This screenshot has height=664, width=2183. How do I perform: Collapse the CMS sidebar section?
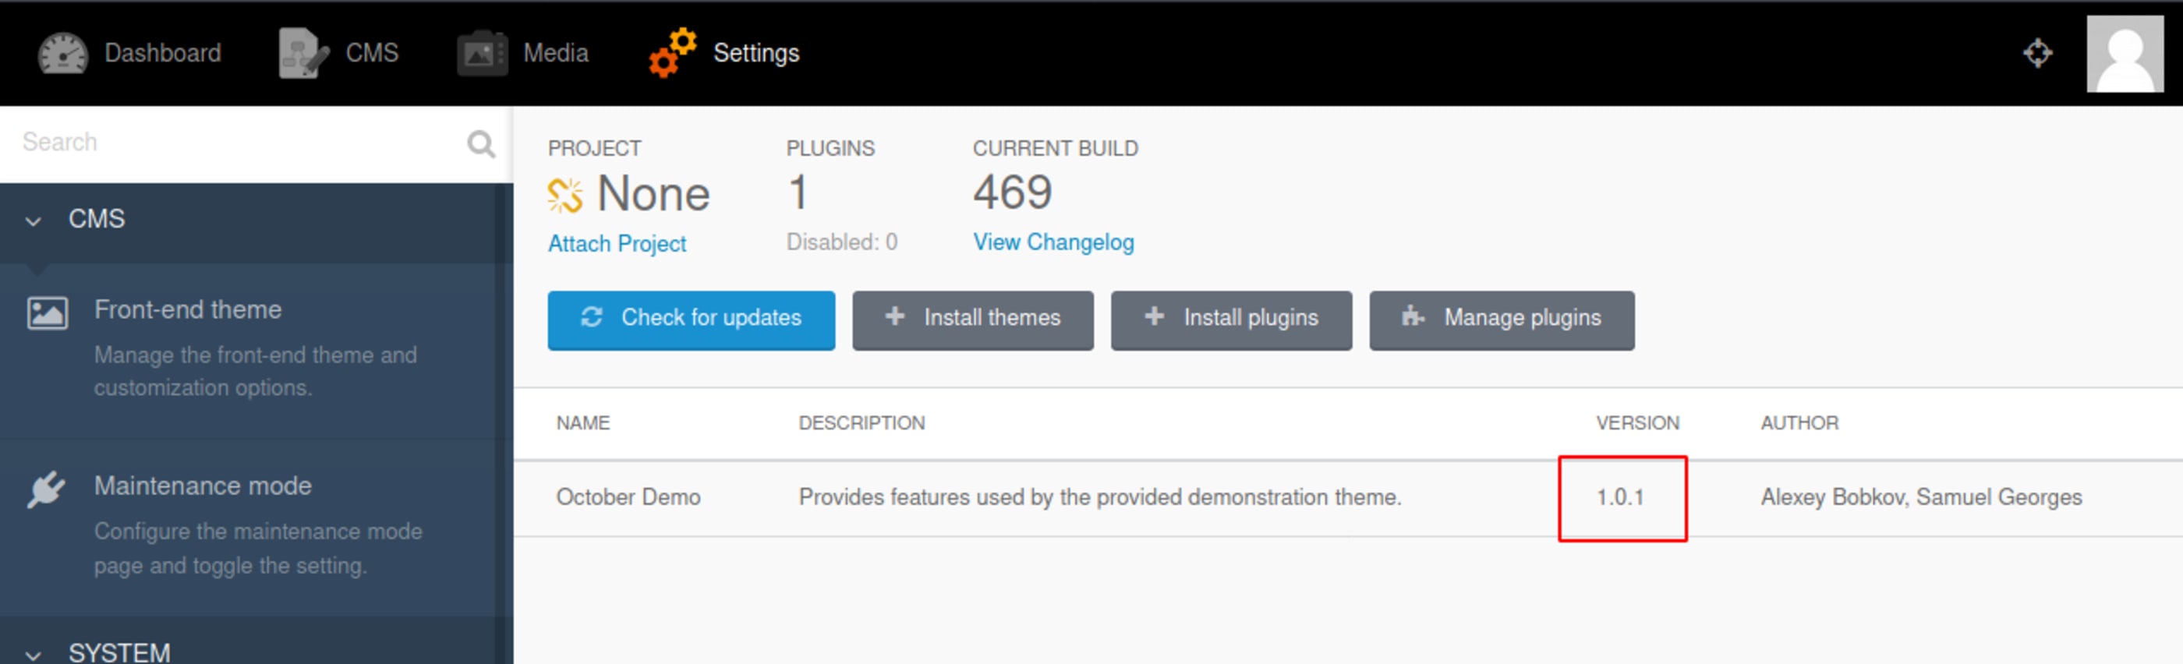pos(34,222)
